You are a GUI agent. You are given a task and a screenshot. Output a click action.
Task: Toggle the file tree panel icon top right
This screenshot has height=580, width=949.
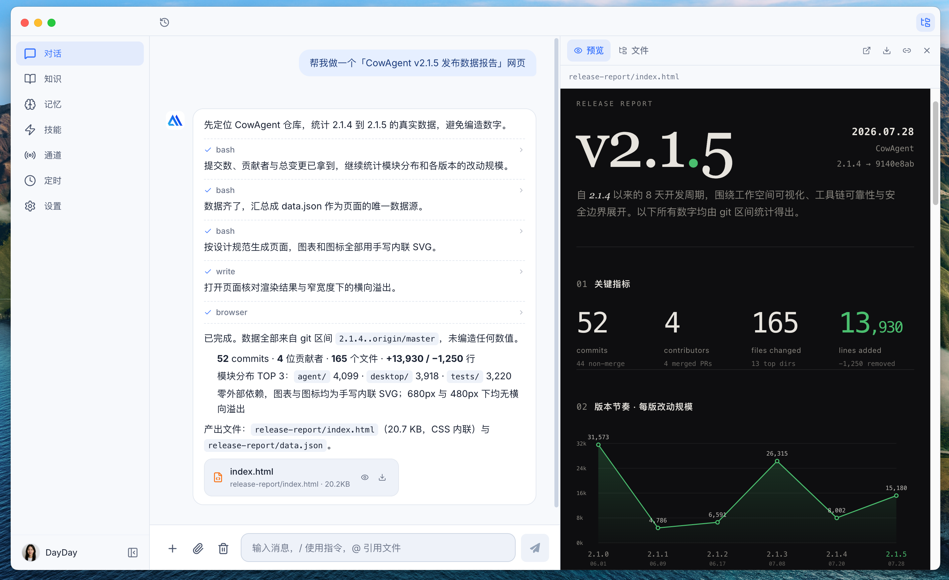click(925, 22)
